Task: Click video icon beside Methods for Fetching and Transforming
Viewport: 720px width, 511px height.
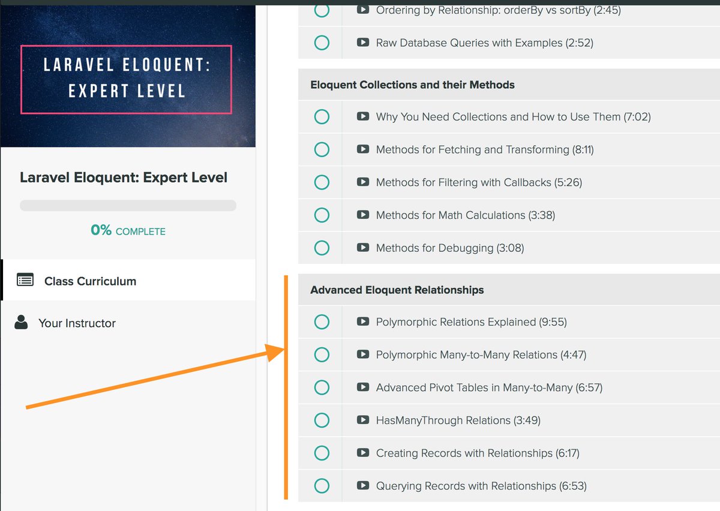Action: 362,149
